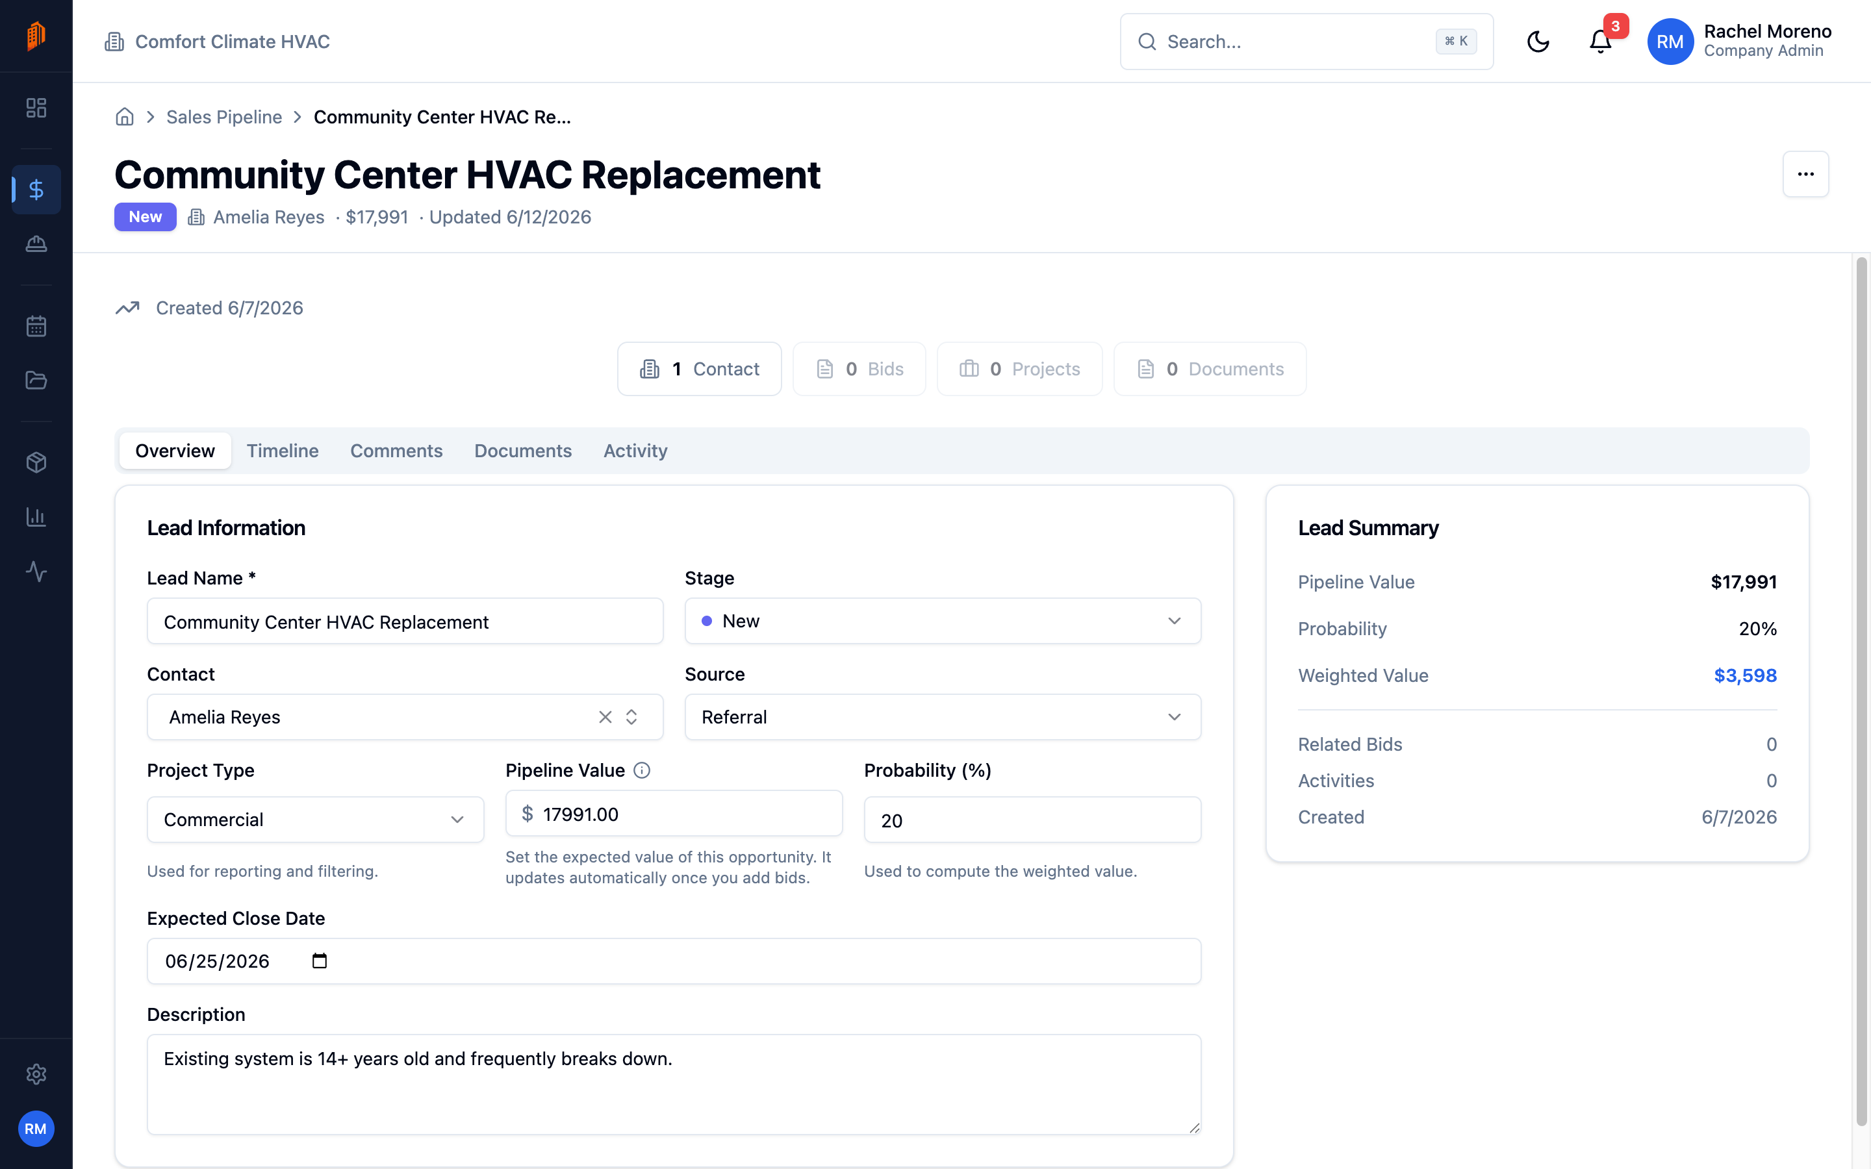Image resolution: width=1871 pixels, height=1169 pixels.
Task: Click the RM avatar at sidebar bottom
Action: pos(36,1129)
